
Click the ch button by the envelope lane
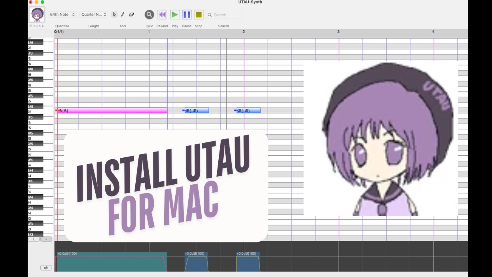click(46, 268)
